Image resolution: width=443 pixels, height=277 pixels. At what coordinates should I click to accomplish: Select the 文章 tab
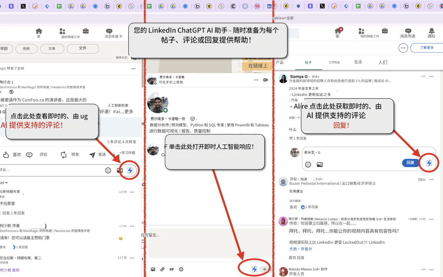tap(52, 49)
